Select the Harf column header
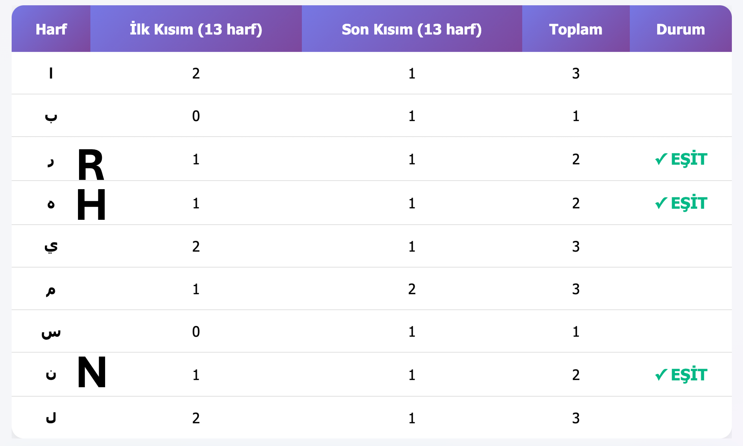The image size is (743, 446). [51, 29]
